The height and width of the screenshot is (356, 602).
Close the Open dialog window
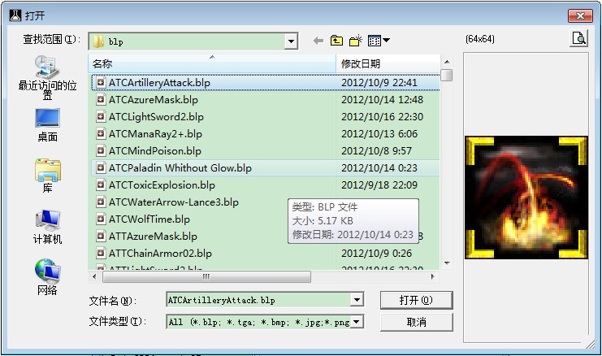click(580, 15)
